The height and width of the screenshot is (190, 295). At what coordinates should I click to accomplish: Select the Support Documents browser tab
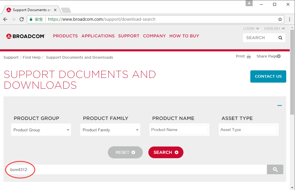click(31, 10)
